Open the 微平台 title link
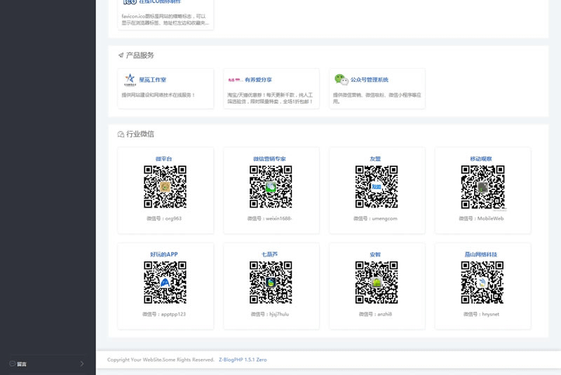 tap(164, 158)
